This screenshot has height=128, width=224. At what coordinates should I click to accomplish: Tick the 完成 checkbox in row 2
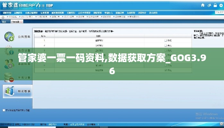point(166,45)
